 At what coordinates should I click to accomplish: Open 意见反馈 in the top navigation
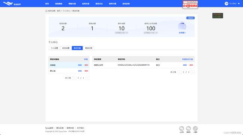coord(126,4)
